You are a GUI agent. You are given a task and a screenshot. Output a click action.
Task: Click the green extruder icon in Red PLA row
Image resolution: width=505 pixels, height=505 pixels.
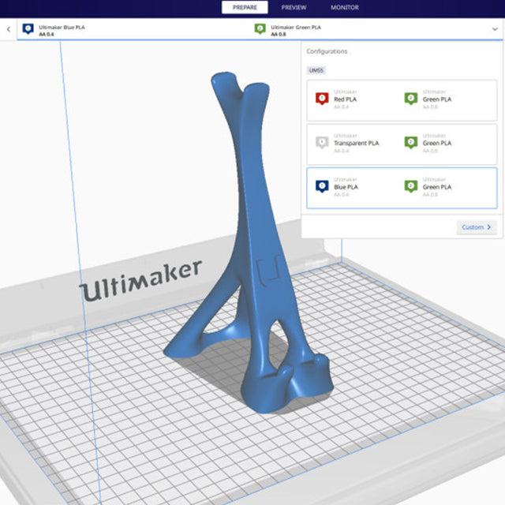click(411, 99)
